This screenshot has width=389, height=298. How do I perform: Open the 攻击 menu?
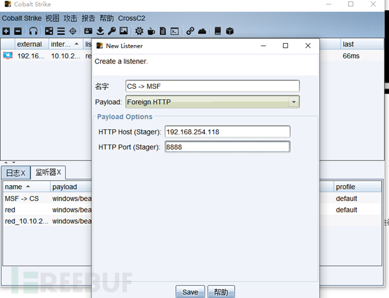click(x=70, y=18)
